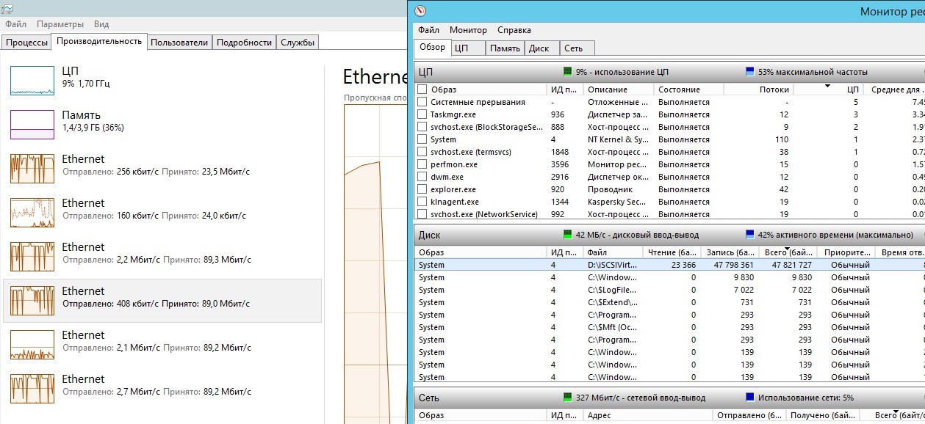Image resolution: width=925 pixels, height=424 pixels.
Task: Switch to the Подробности tab
Action: (x=245, y=43)
